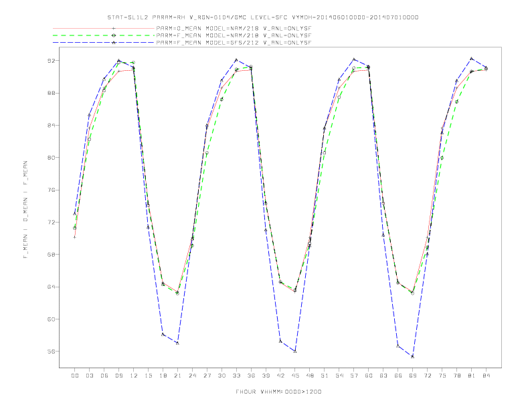Image resolution: width=530 pixels, height=409 pixels.
Task: Click x-axis tick label 03
Action: coord(89,376)
